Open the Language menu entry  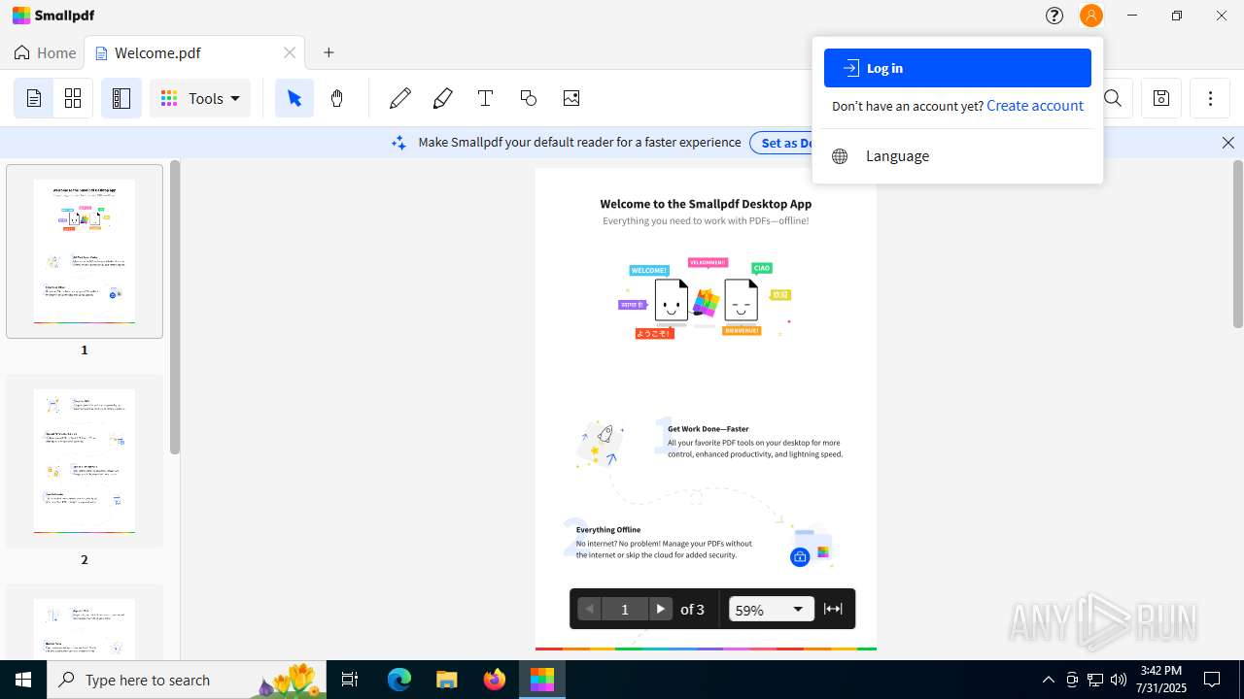click(957, 156)
